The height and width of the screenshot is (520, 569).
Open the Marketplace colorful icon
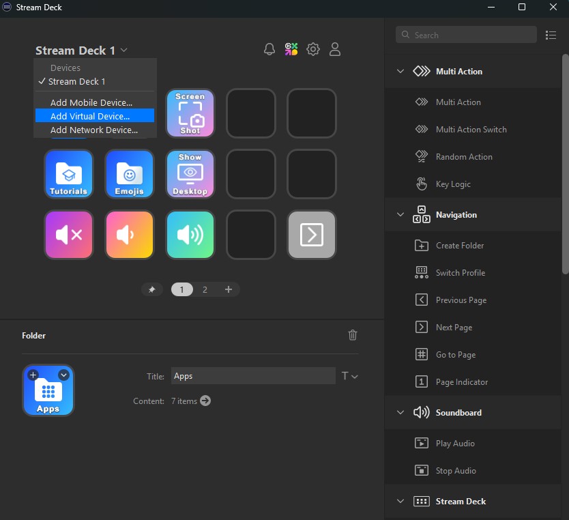pyautogui.click(x=291, y=49)
